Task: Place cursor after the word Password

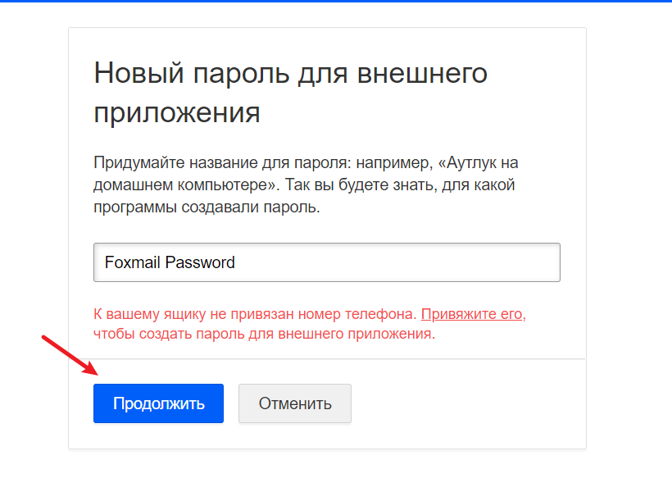Action: (236, 262)
